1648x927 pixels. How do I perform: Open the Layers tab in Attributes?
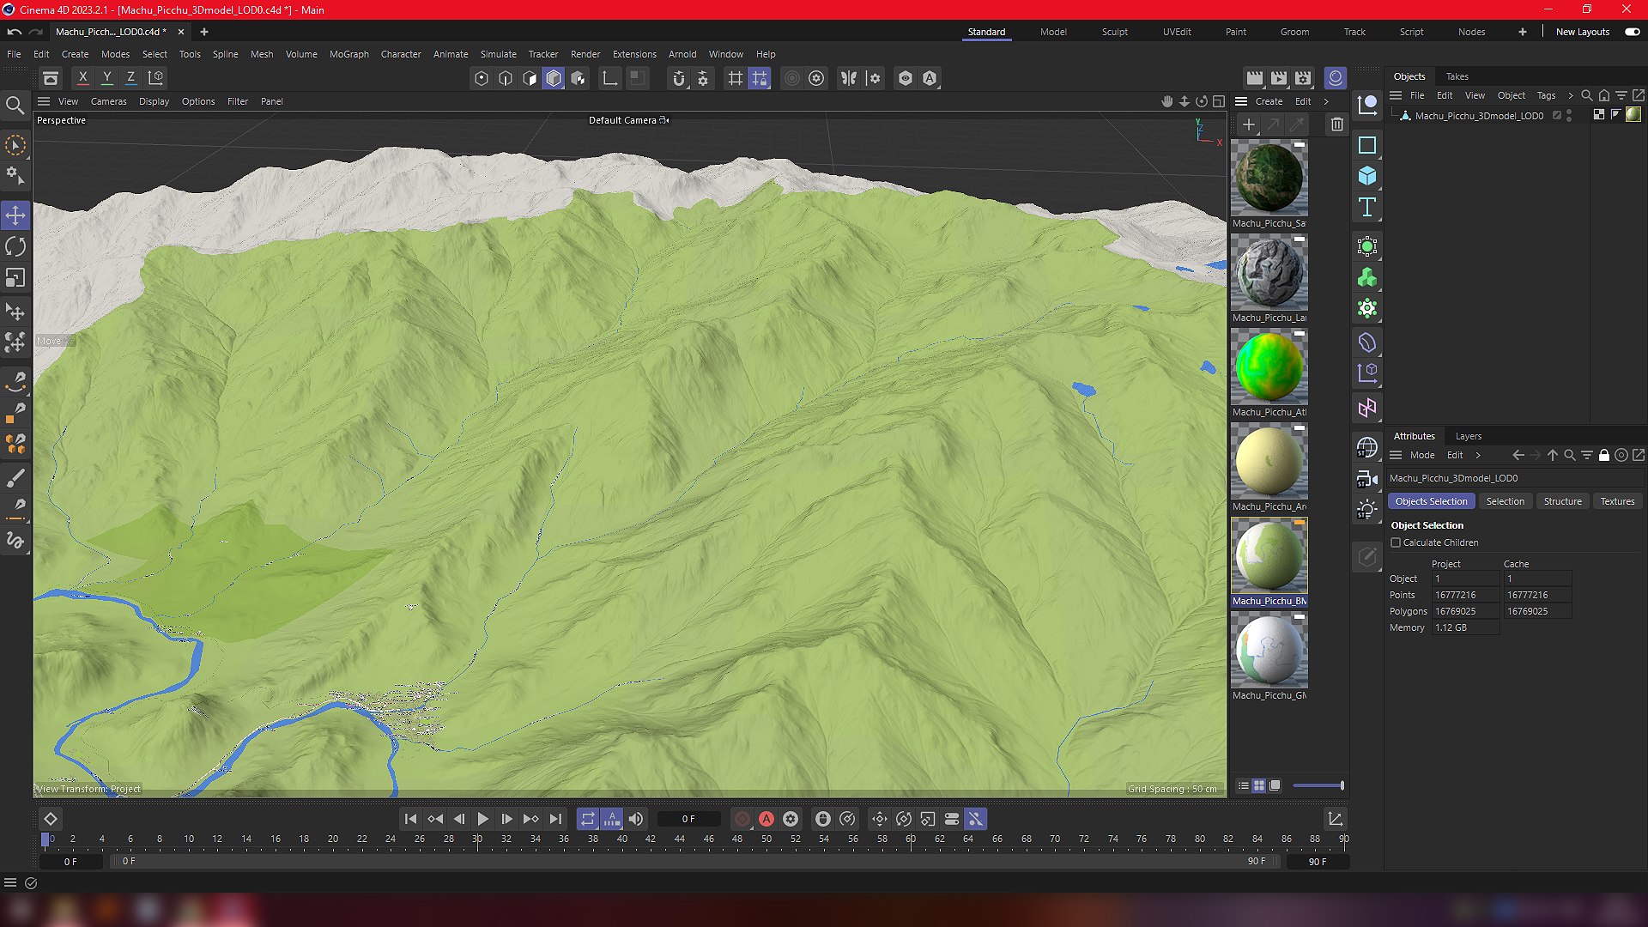coord(1468,436)
